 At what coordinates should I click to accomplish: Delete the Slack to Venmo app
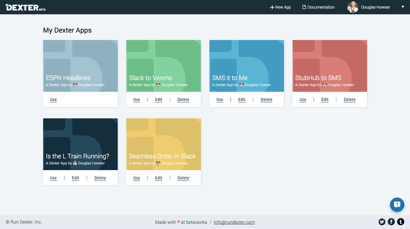(x=183, y=100)
